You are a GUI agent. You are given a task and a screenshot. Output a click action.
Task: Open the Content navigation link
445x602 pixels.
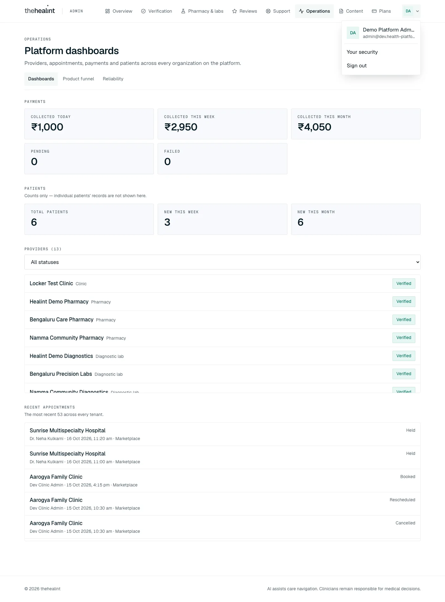(x=351, y=11)
